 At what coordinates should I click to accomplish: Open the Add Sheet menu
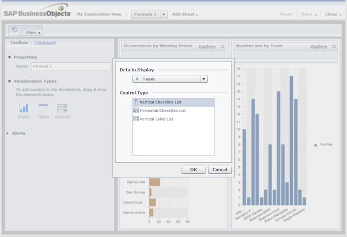[x=185, y=15]
